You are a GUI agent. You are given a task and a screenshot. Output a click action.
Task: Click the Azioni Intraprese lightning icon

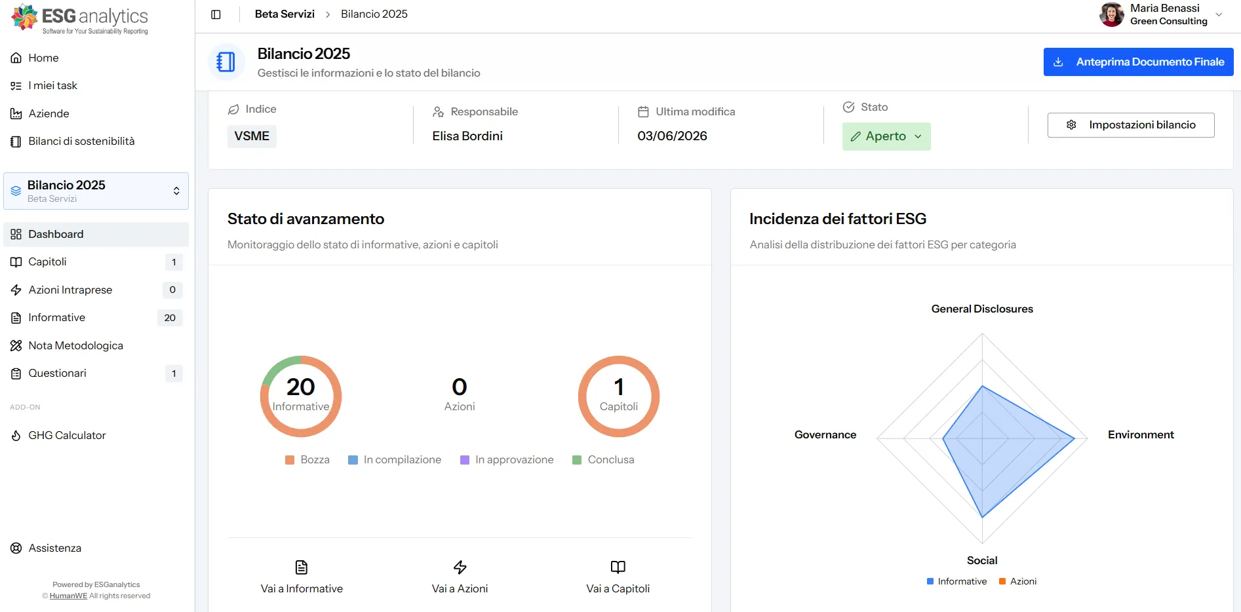[16, 290]
